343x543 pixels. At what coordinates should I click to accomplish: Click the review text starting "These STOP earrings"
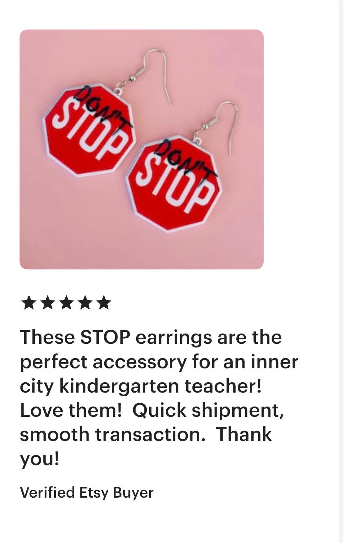coord(159,398)
